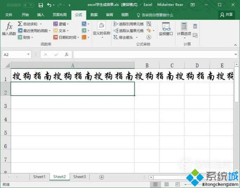Switch to the Data (数据) tab
The width and height of the screenshot is (240, 188).
pyautogui.click(x=94, y=15)
